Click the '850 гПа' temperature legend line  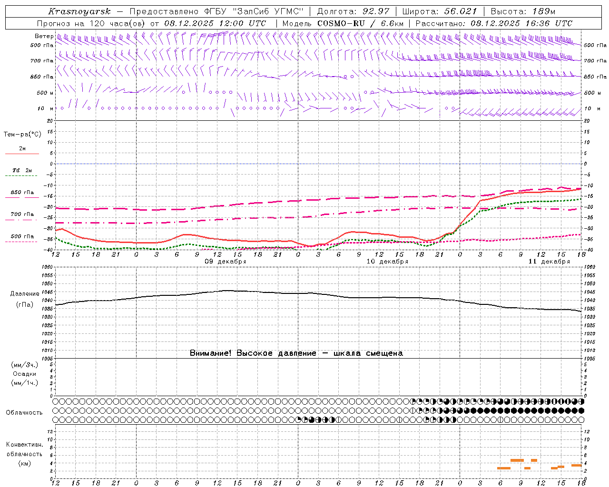(22, 197)
